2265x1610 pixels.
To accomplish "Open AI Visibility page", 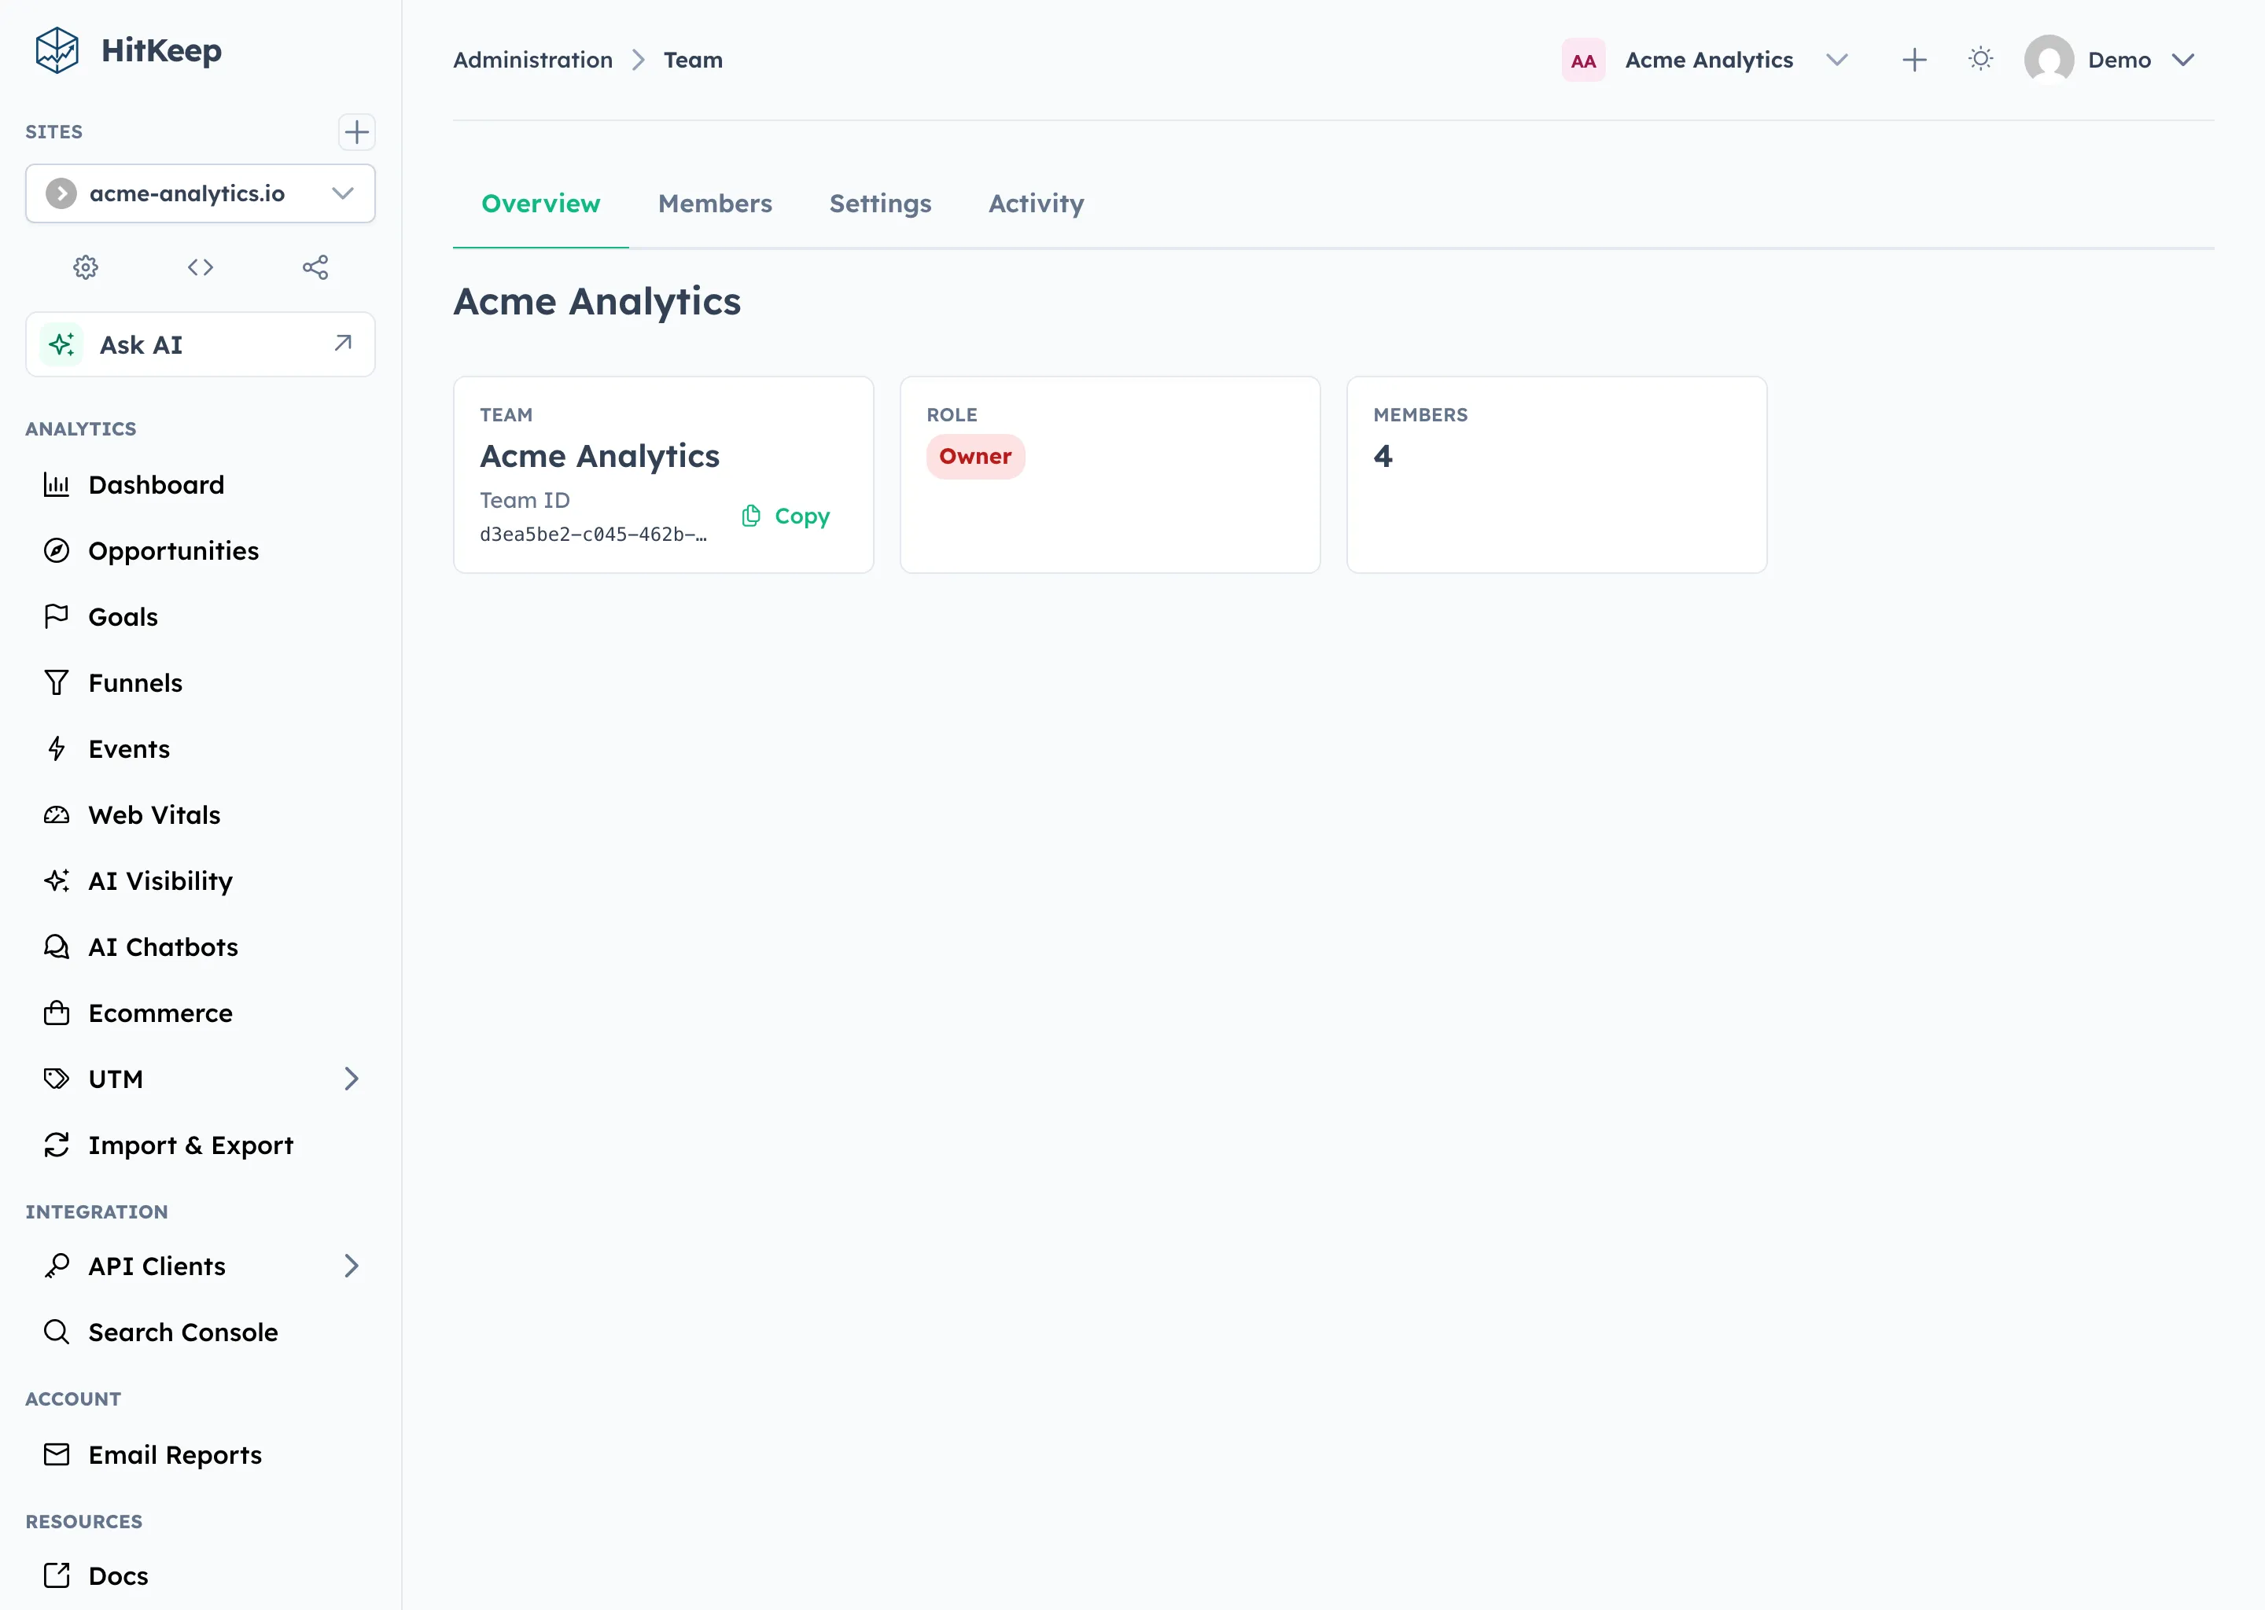I will (x=201, y=880).
